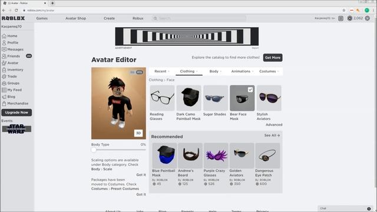
Task: Bookmark the page with the star icon
Action: [x=344, y=11]
